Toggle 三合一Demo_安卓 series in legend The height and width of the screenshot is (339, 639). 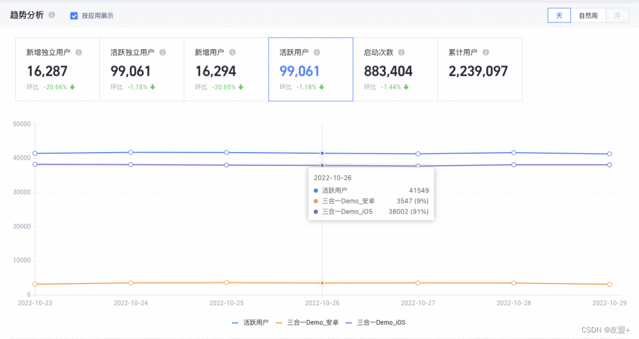307,322
